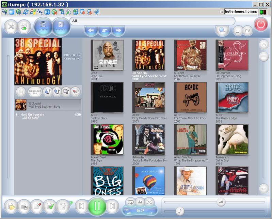Screen dimensions: 272x219
Task: Click the document with green checkmark icon
Action: click(50, 206)
